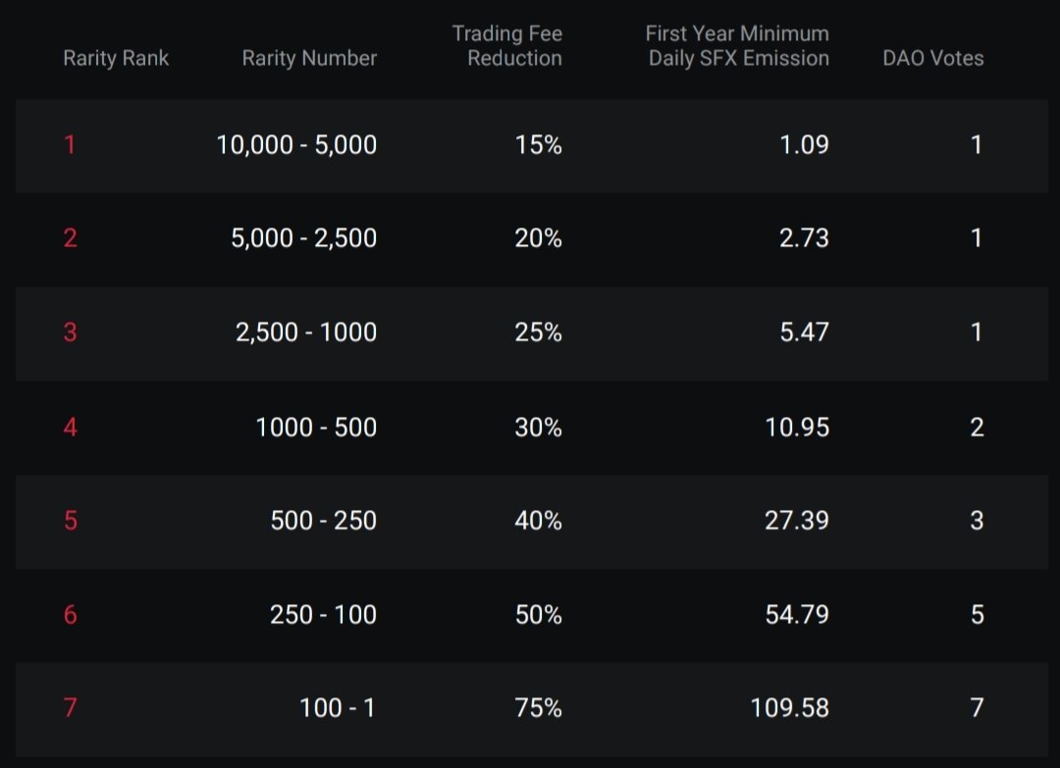The width and height of the screenshot is (1060, 768).
Task: Click the 20% trading fee value
Action: coord(538,237)
